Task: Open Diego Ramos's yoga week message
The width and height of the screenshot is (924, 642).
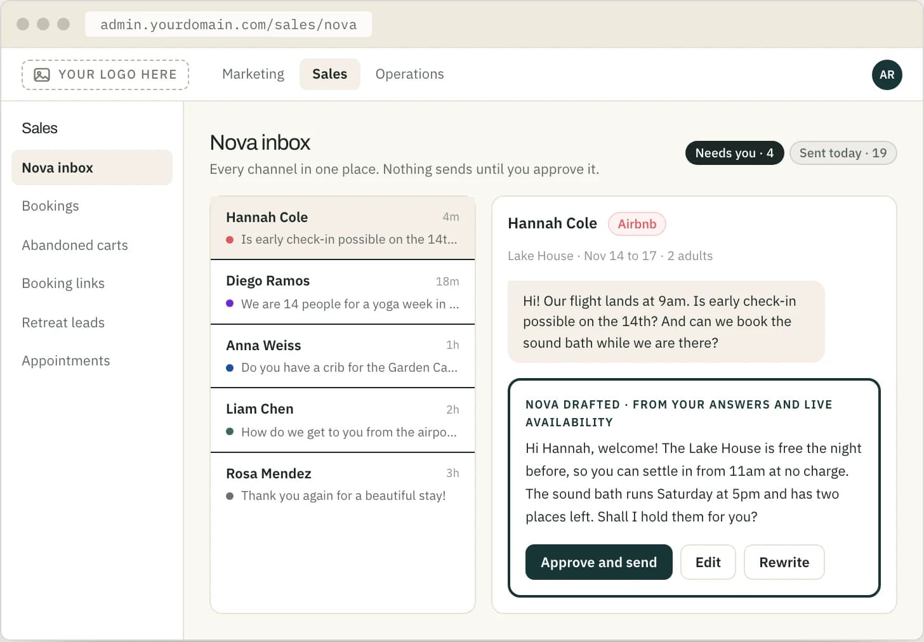Action: pyautogui.click(x=343, y=292)
